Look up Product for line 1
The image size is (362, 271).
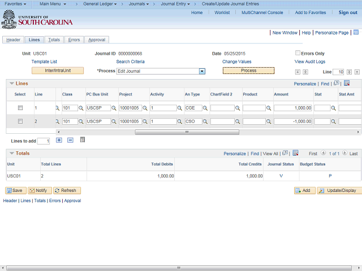click(x=269, y=108)
